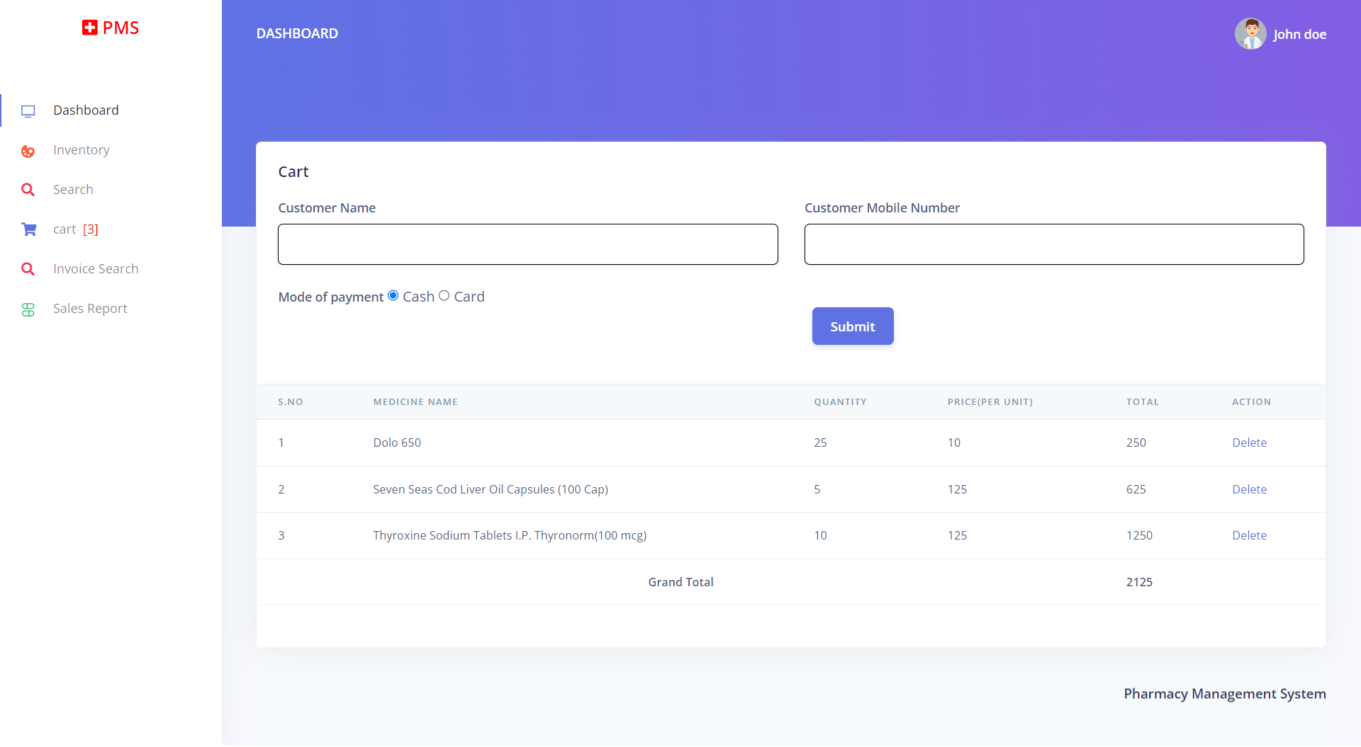Image resolution: width=1361 pixels, height=747 pixels.
Task: Click the Customer Mobile Number field
Action: [x=1053, y=244]
